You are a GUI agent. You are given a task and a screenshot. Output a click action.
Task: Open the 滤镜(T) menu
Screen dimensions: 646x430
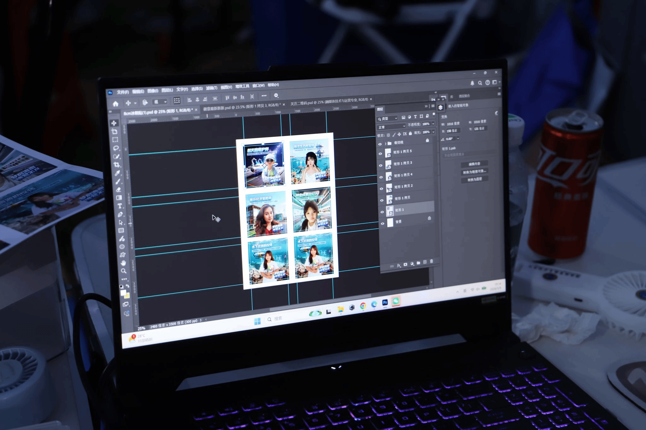click(x=211, y=88)
